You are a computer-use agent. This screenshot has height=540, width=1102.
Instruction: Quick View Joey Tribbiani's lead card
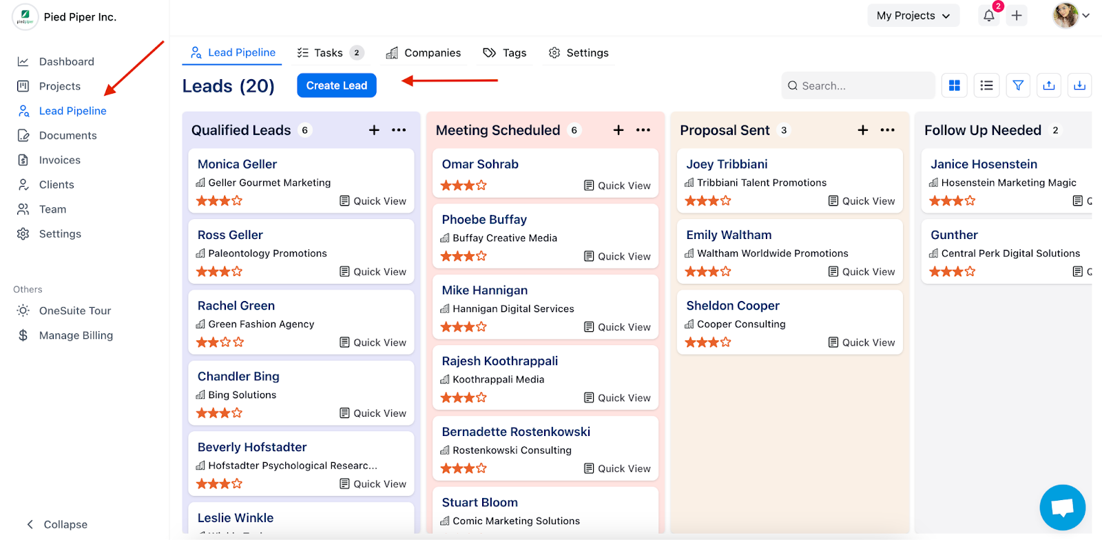(862, 201)
